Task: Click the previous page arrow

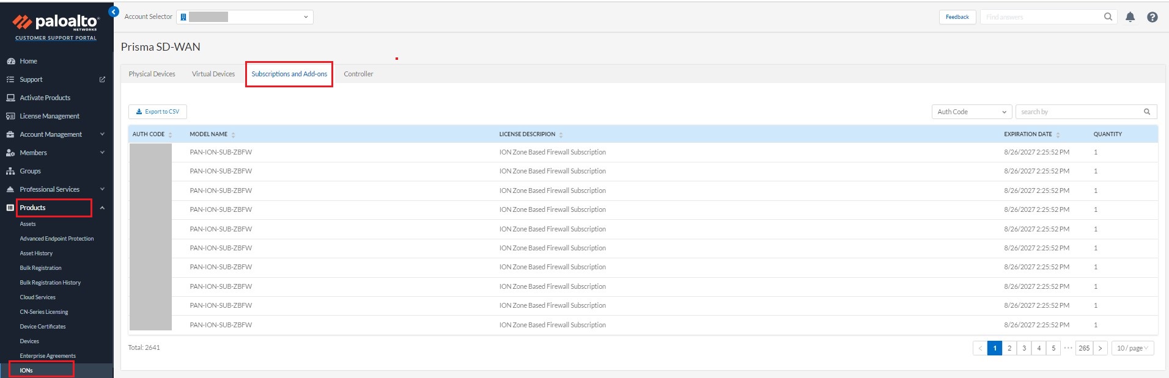Action: (980, 348)
